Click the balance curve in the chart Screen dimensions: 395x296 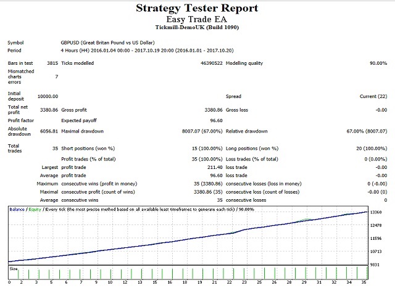point(188,239)
